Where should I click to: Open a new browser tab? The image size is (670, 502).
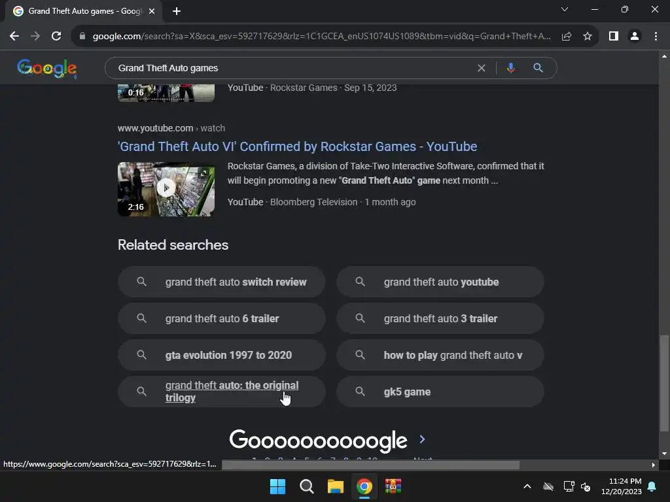point(177,11)
